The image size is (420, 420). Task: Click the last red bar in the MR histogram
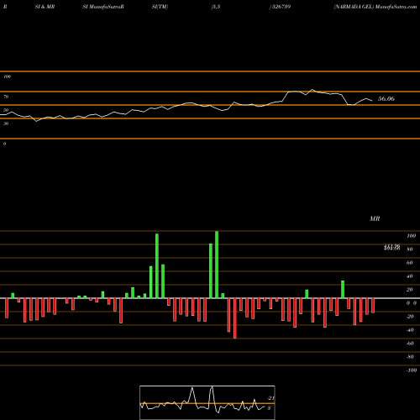[x=373, y=306]
